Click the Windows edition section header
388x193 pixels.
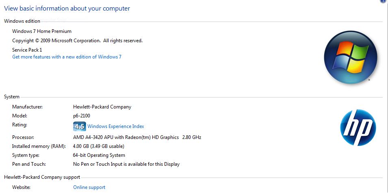click(x=22, y=21)
